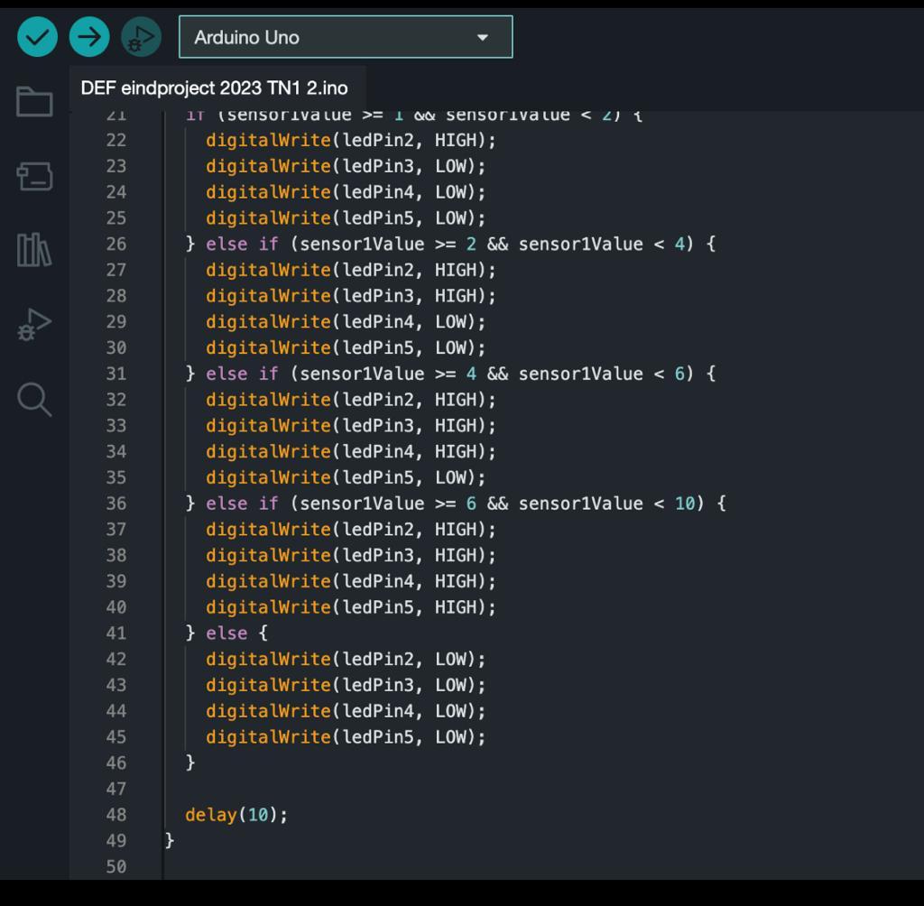
Task: Place cursor on the delay(10) statement
Action: click(x=236, y=815)
